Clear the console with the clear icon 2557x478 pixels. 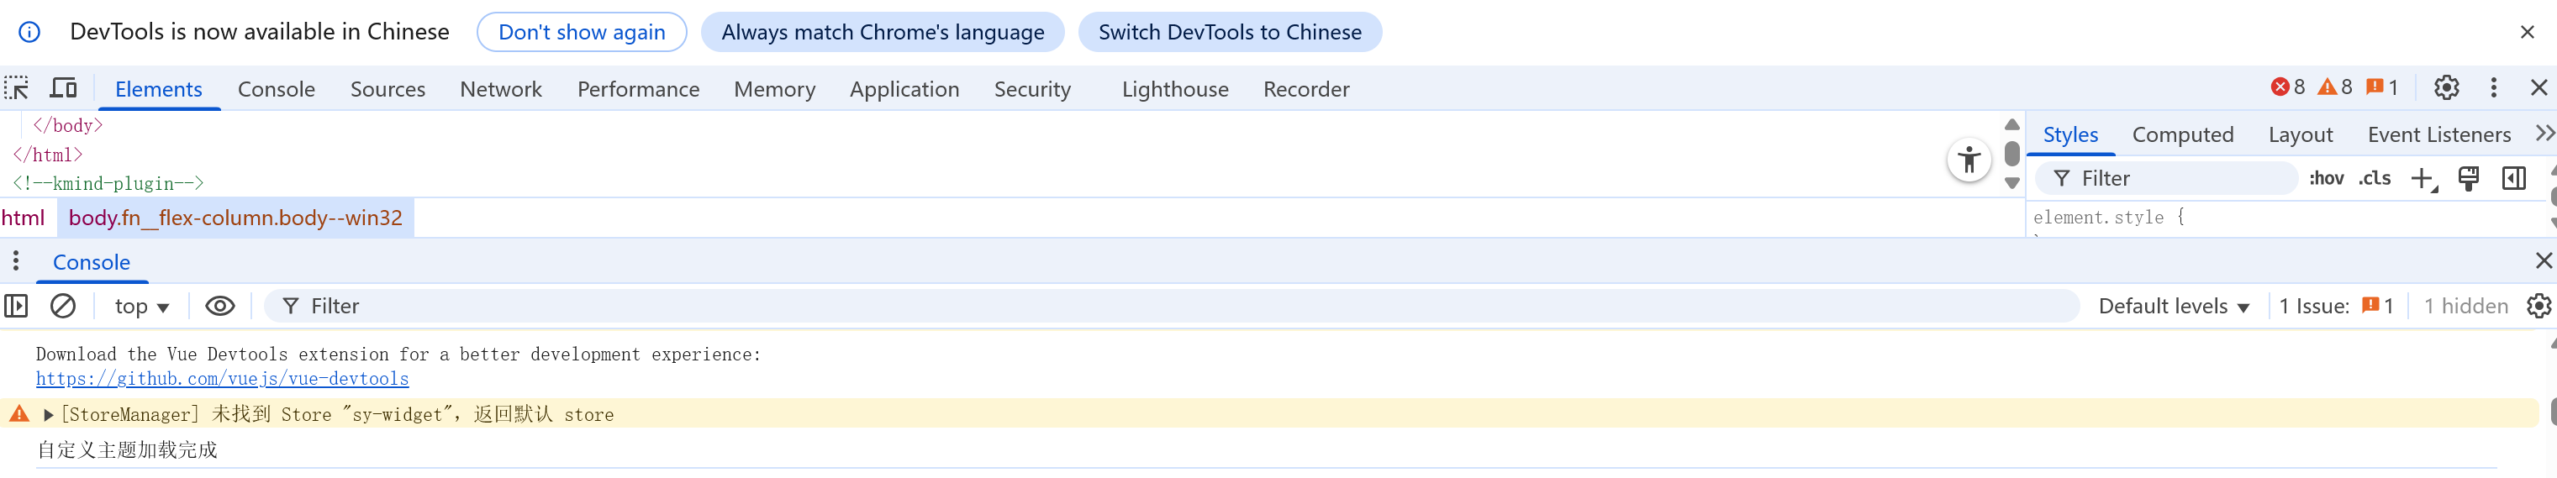62,306
